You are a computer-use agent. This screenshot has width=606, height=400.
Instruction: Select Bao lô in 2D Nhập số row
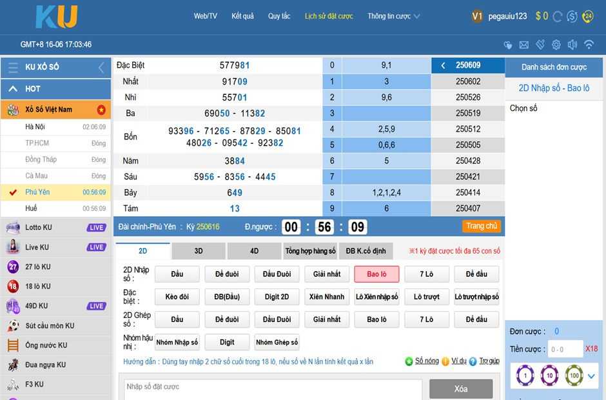[x=377, y=274]
